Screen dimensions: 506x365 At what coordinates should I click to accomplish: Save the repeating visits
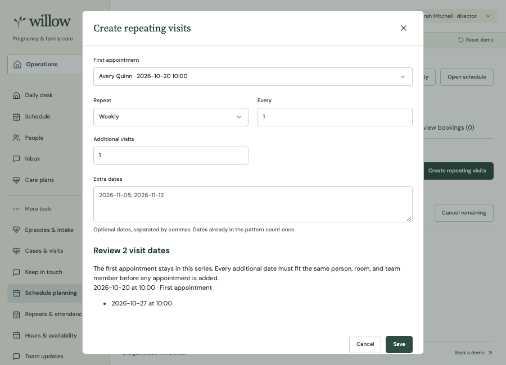[399, 344]
